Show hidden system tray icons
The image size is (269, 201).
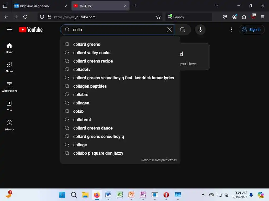(x=203, y=195)
